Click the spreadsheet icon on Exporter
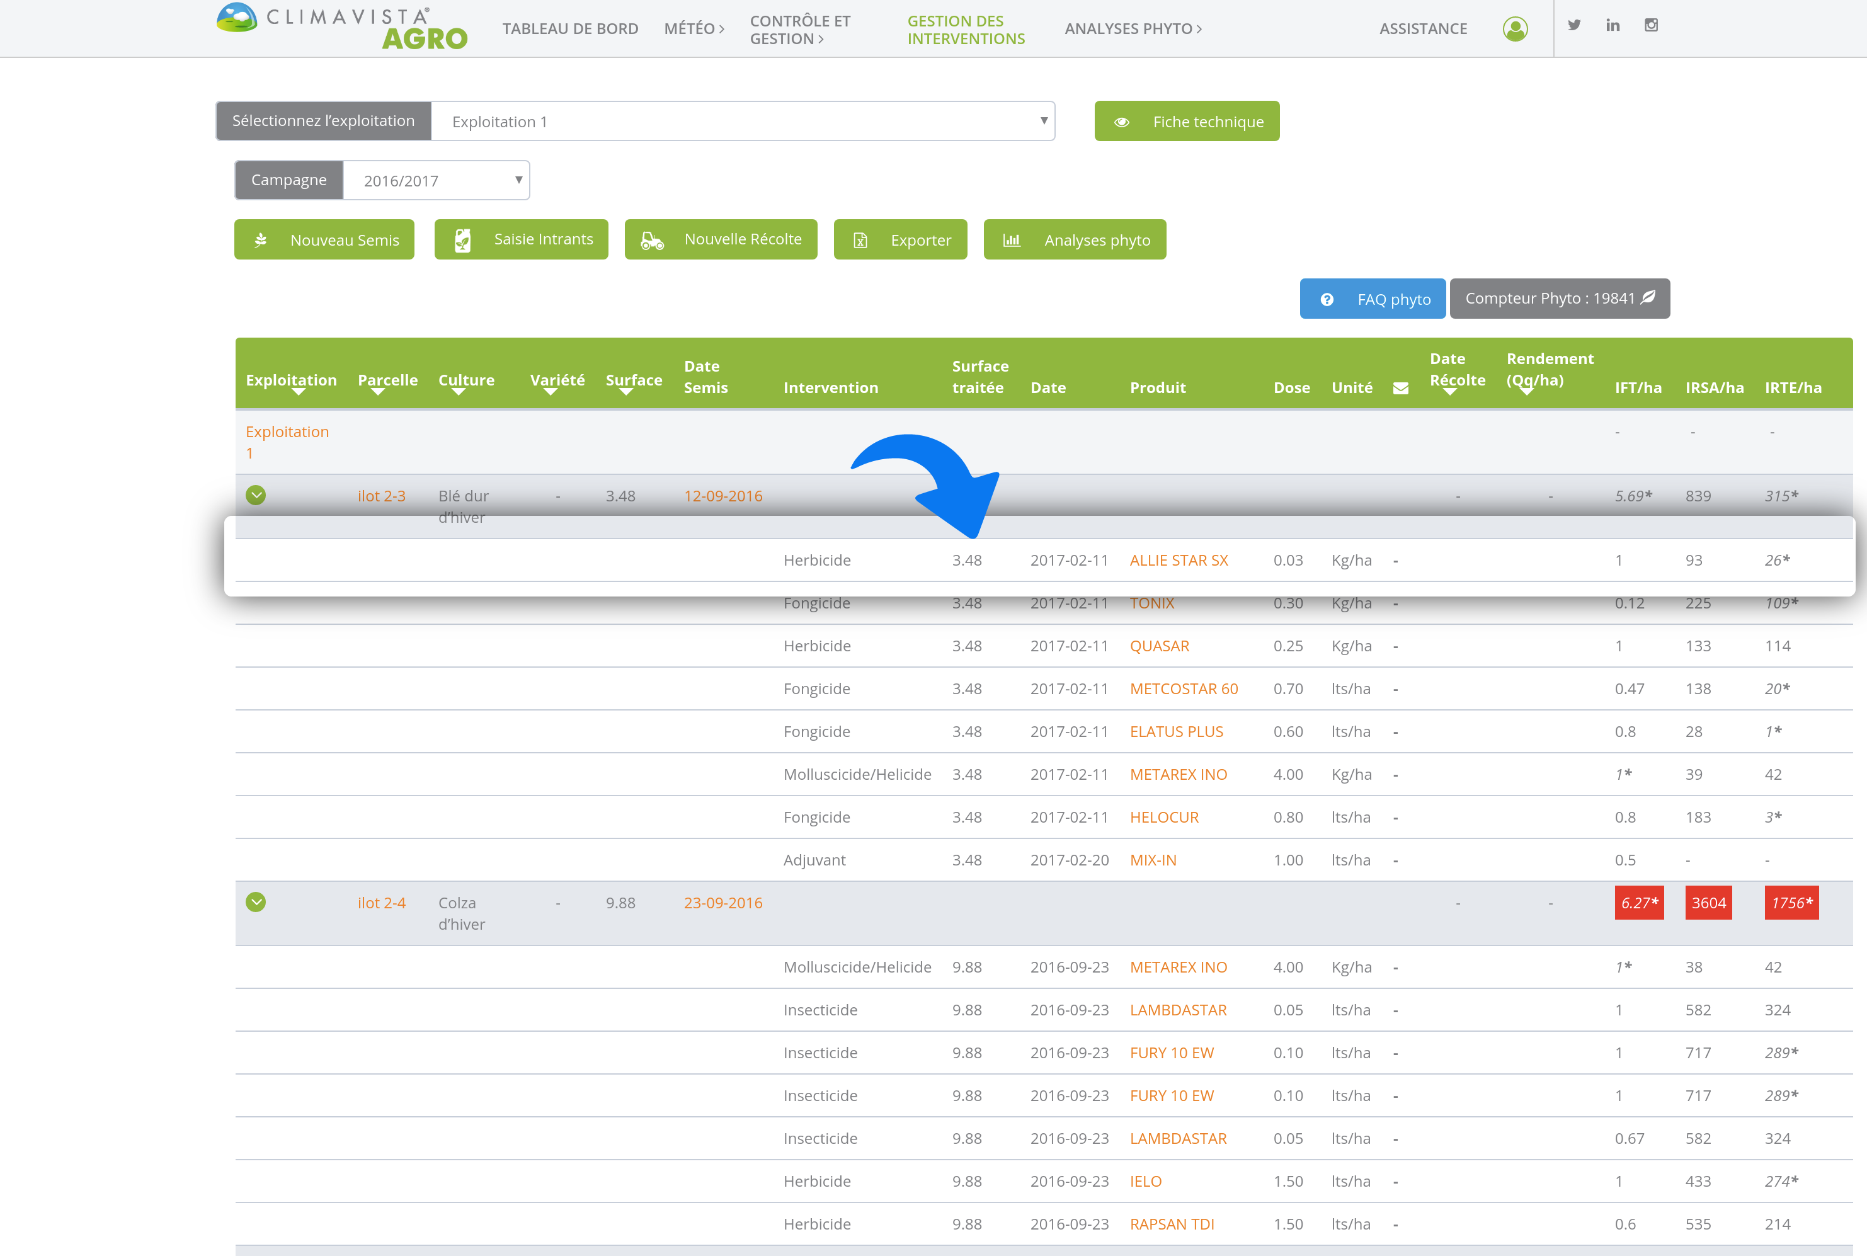 [860, 241]
